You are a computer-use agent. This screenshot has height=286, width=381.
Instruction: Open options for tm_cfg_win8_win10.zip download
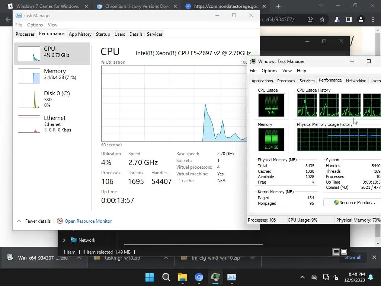[x=253, y=258]
